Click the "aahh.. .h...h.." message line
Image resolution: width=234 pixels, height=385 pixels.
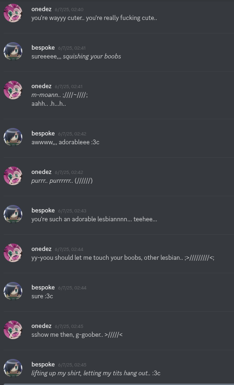click(49, 103)
